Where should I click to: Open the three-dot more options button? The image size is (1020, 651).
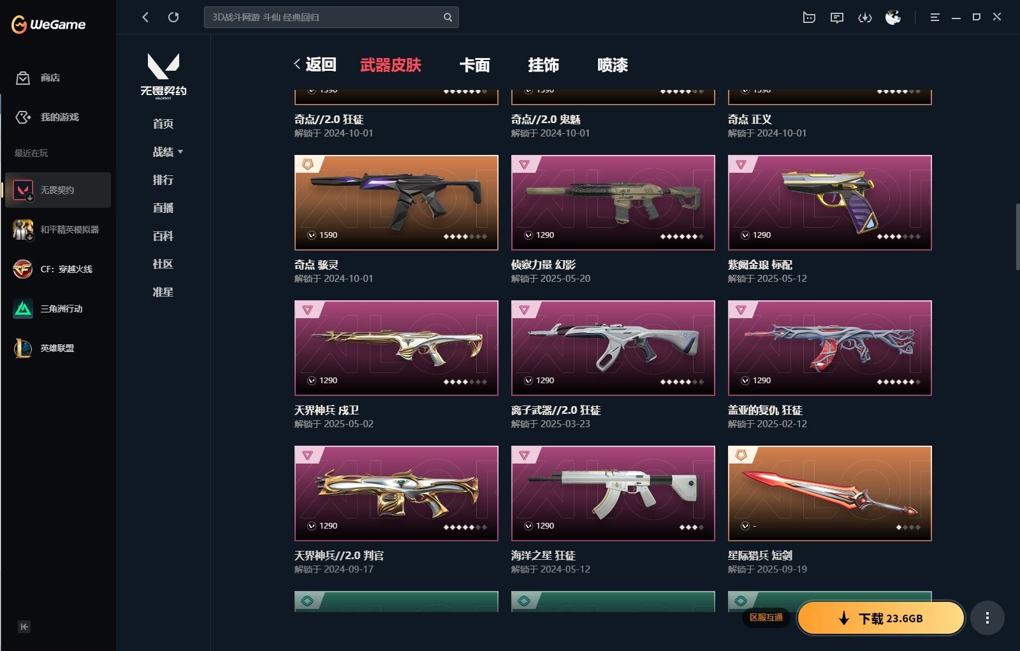(x=987, y=618)
